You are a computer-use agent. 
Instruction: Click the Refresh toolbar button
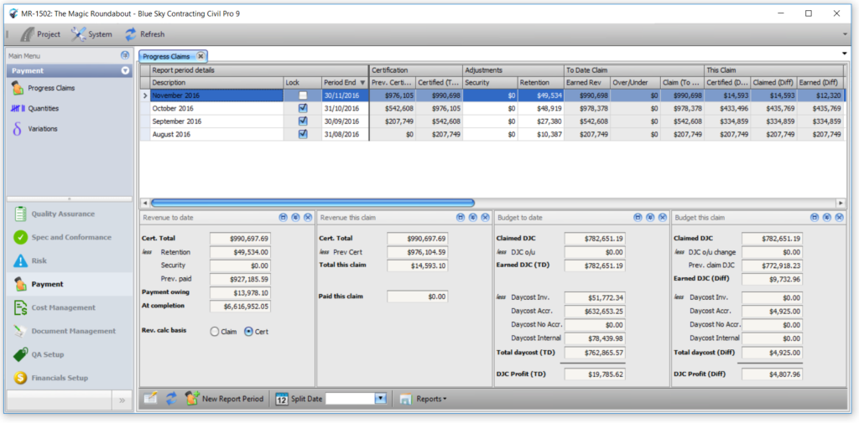coord(144,34)
